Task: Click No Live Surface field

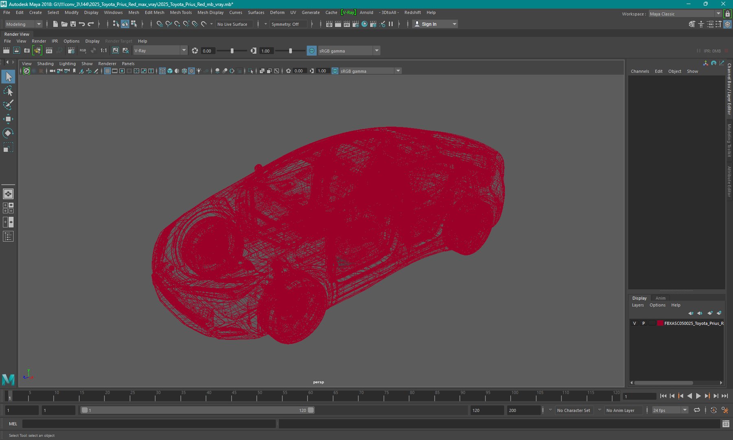Action: click(234, 24)
